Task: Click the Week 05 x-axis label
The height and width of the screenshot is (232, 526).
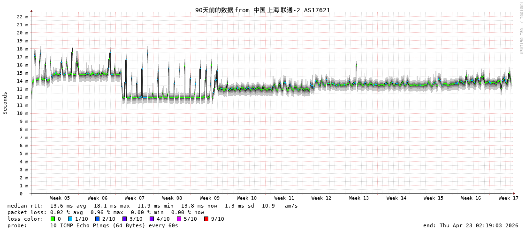Action: [60, 198]
